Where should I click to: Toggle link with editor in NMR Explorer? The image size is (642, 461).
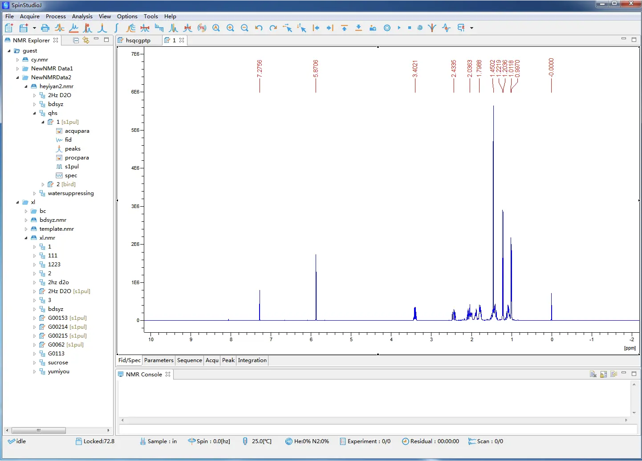[x=86, y=40]
